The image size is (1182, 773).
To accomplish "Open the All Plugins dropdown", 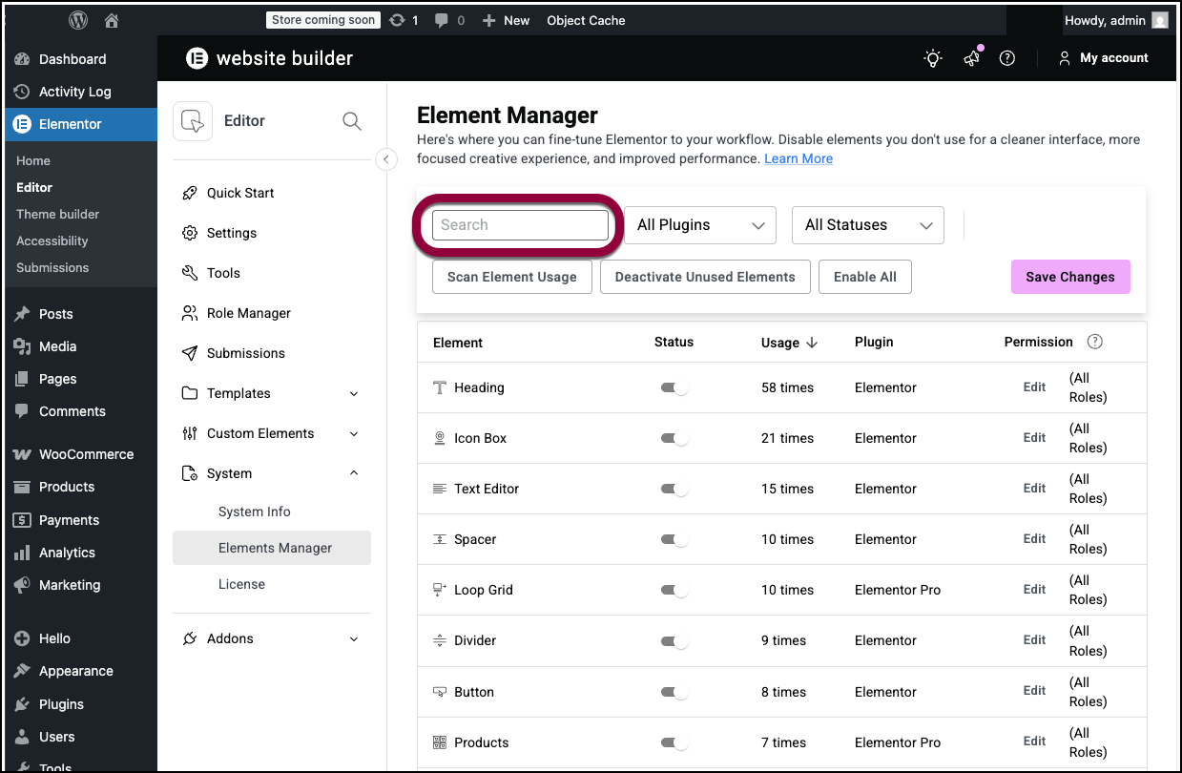I will click(x=700, y=225).
